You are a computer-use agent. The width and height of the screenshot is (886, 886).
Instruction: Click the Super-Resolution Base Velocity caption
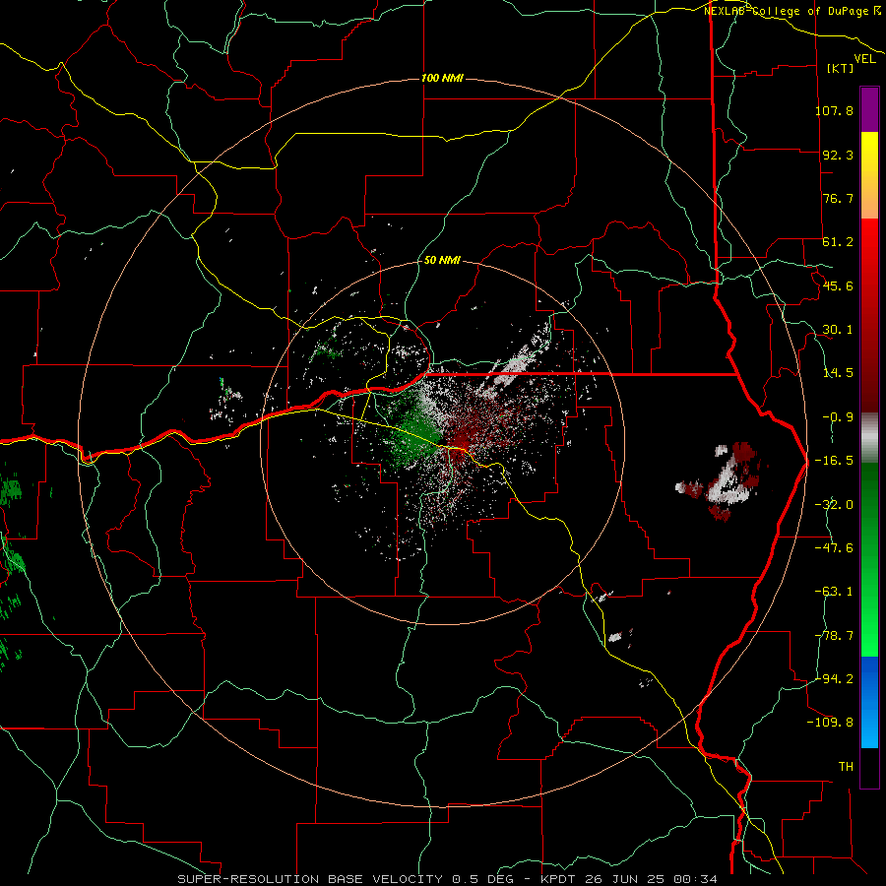tap(448, 879)
